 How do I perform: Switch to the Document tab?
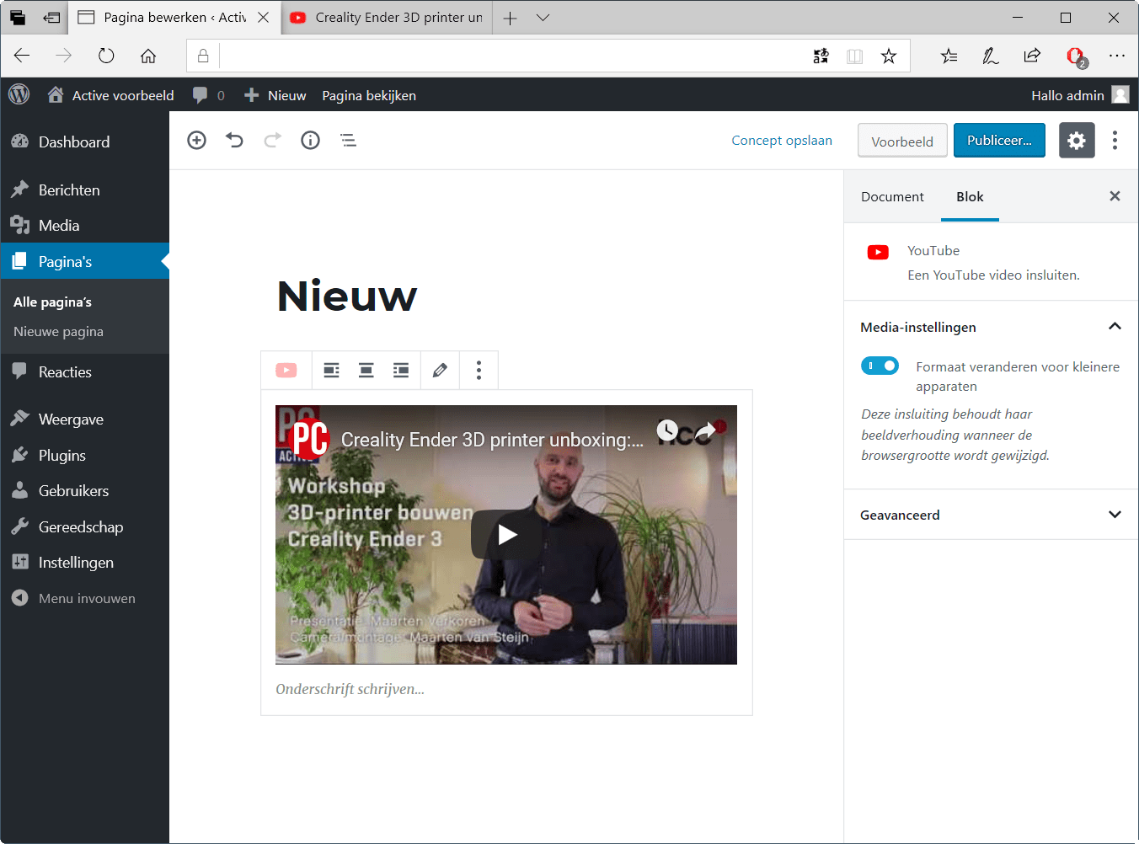892,196
